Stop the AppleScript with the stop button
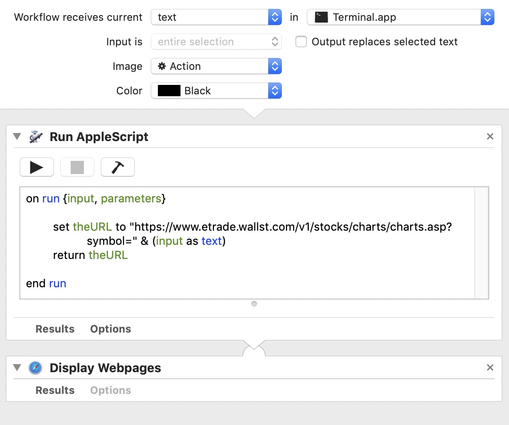This screenshot has height=425, width=509. point(77,167)
